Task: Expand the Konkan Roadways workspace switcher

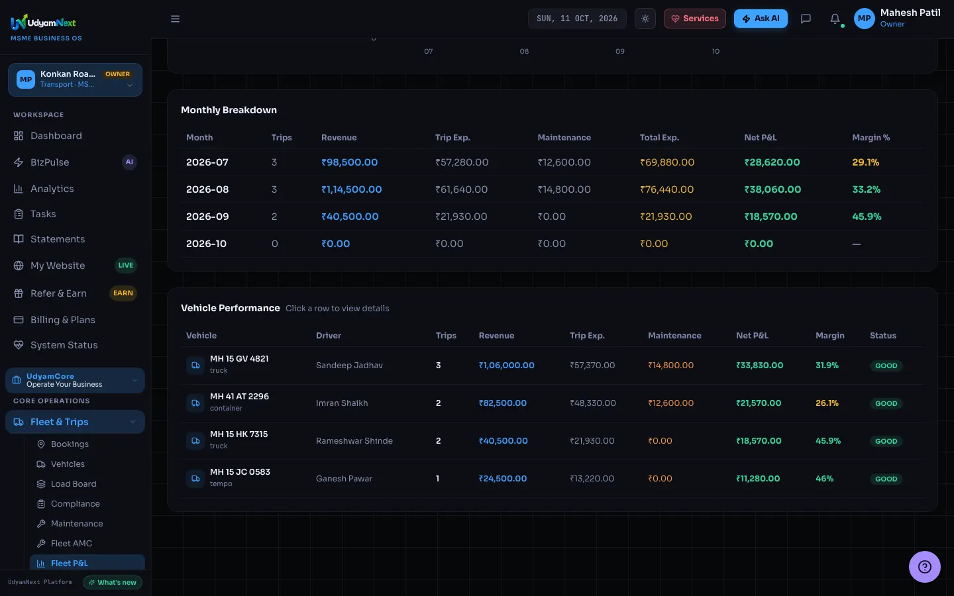Action: pyautogui.click(x=75, y=79)
